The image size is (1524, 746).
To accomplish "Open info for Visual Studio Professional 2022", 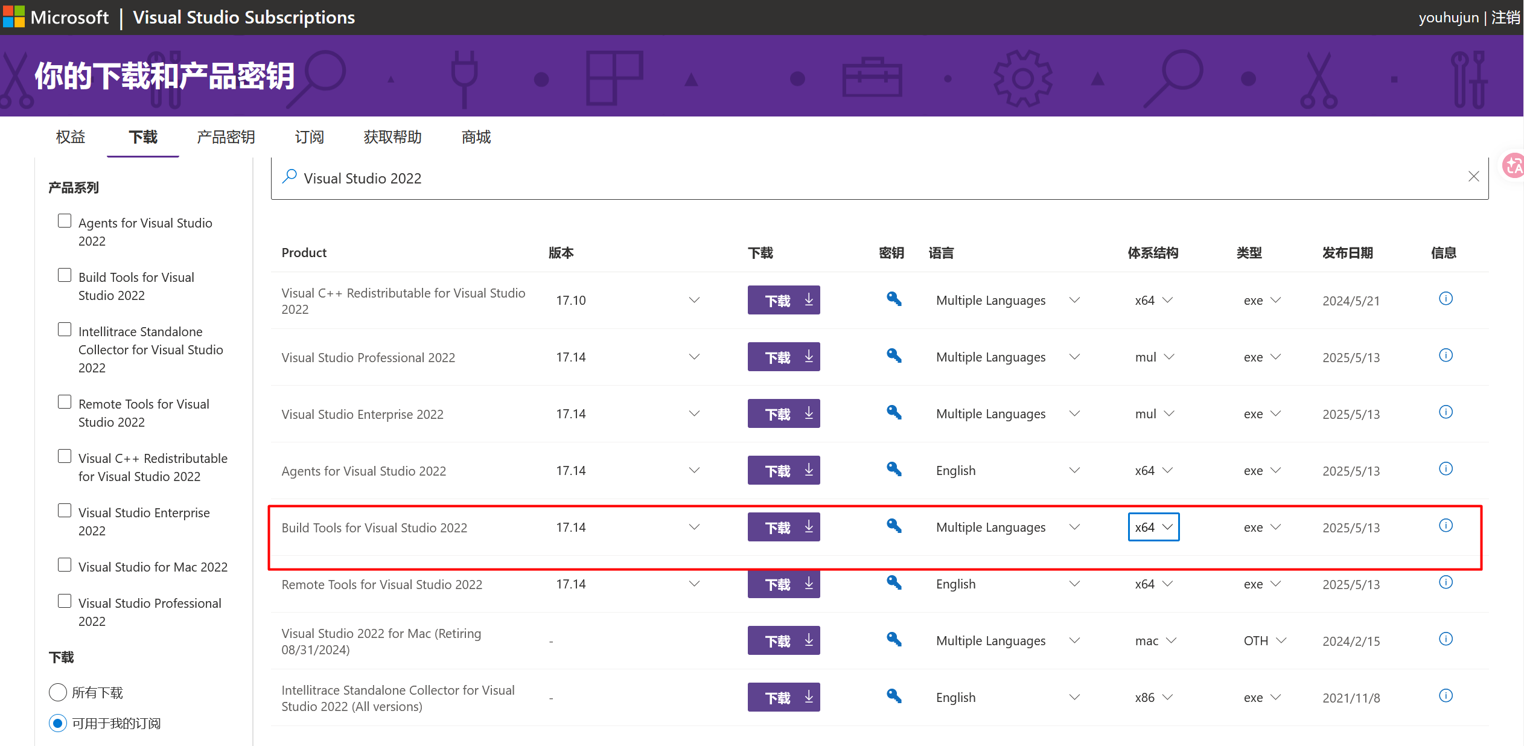I will click(1446, 355).
